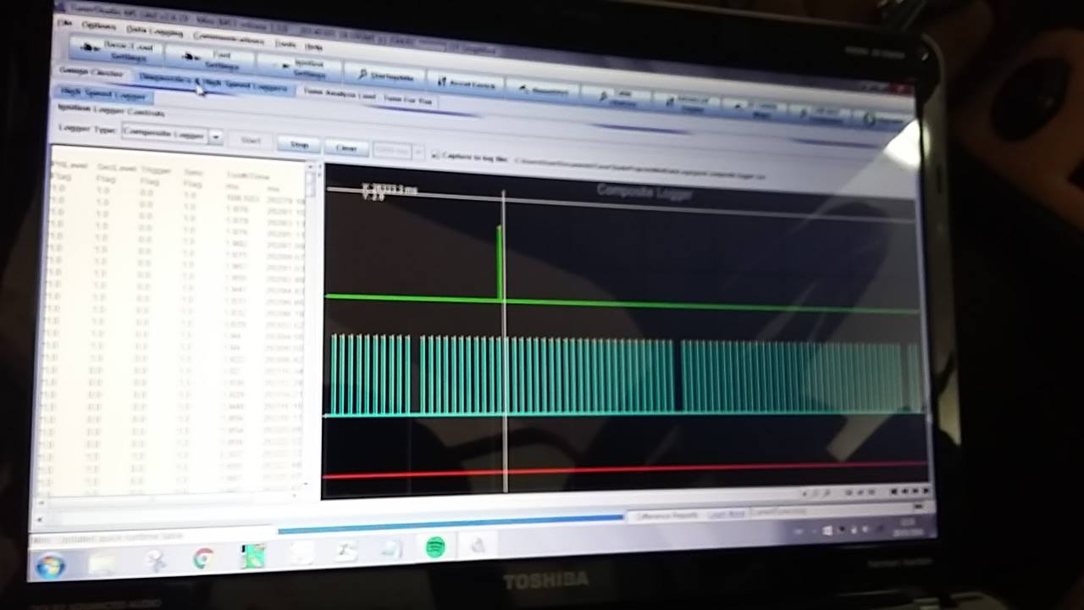
Task: Click the blue progress bar at the bottom
Action: pyautogui.click(x=451, y=522)
